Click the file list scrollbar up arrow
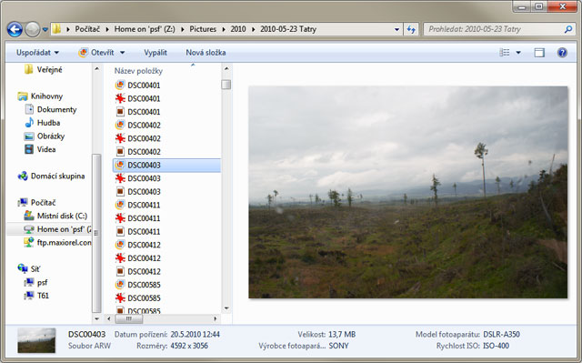Viewport: 582px width, 363px height. click(x=226, y=68)
